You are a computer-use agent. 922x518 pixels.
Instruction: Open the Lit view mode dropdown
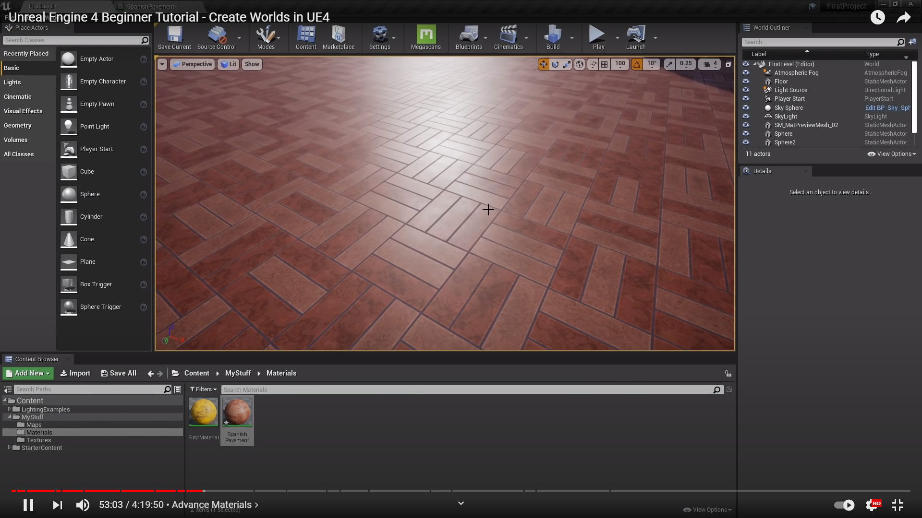pos(229,64)
